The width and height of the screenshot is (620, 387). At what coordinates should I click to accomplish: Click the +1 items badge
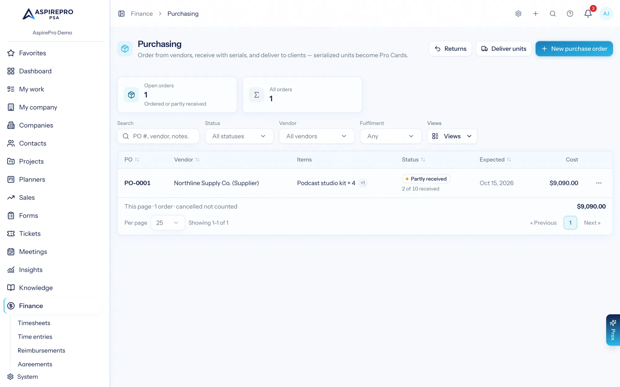pyautogui.click(x=363, y=183)
